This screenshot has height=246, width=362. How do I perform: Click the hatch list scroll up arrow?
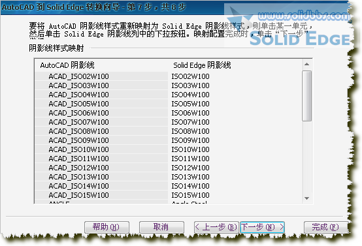[307, 65]
